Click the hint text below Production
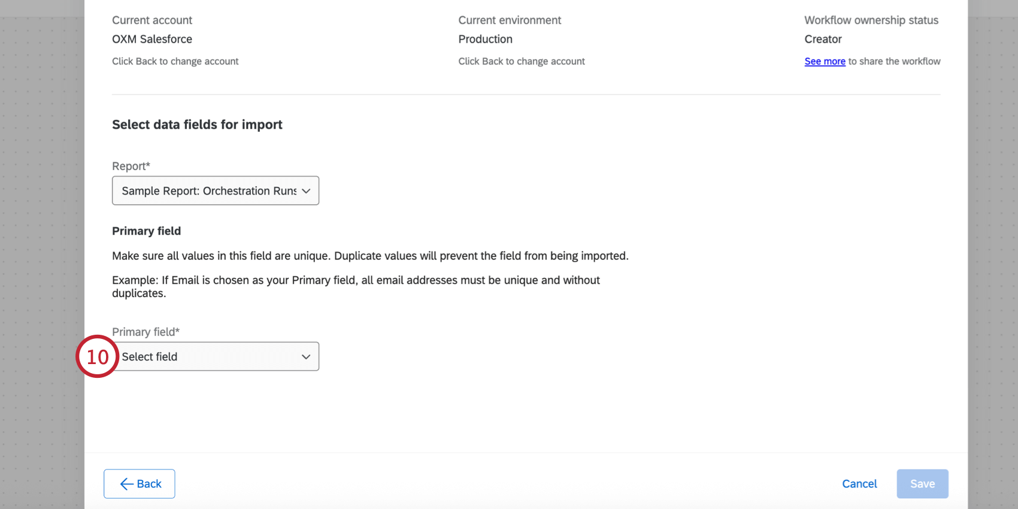The width and height of the screenshot is (1018, 509). (x=521, y=61)
